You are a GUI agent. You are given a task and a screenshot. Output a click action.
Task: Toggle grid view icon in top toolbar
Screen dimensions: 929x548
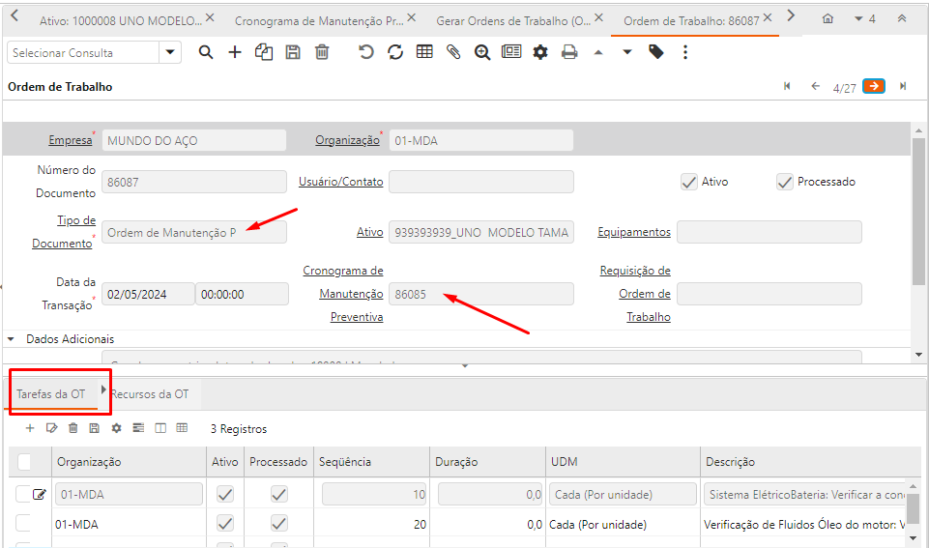tap(424, 52)
